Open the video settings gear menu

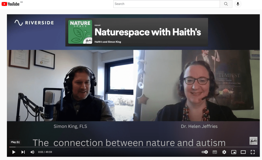[224, 152]
